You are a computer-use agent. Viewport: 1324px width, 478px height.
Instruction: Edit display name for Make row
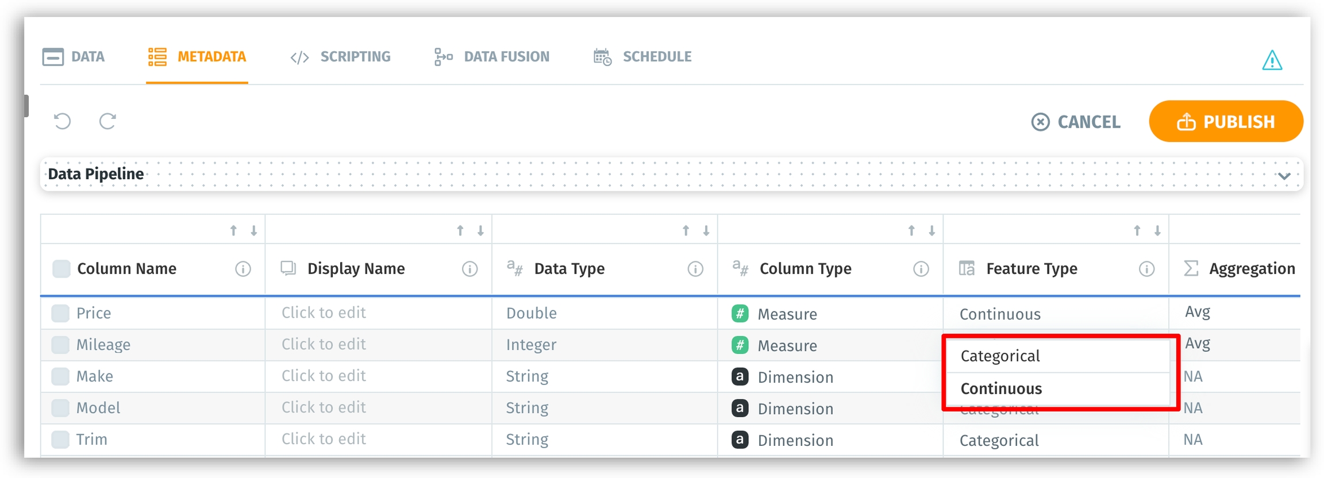[324, 376]
